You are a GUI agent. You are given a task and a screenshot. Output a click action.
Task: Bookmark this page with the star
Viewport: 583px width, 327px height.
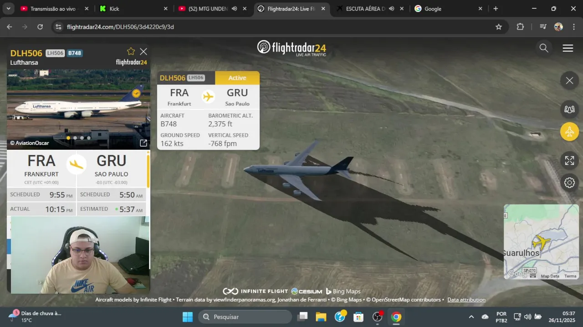pyautogui.click(x=499, y=27)
